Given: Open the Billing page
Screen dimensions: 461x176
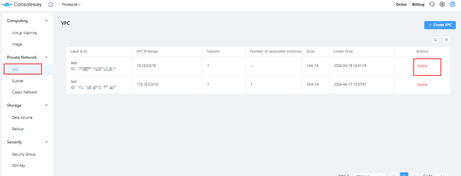Looking at the screenshot, I should point(419,5).
